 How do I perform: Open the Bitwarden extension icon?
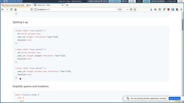(173, 9)
